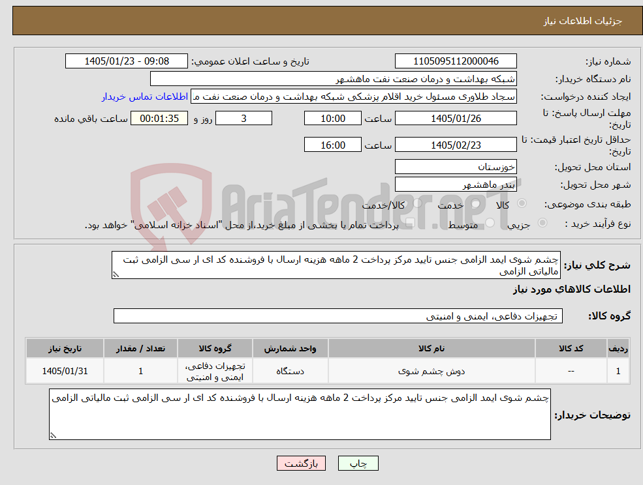Click the need number field 1105095112000046
Screen dimensions: 643x485
coord(456,61)
